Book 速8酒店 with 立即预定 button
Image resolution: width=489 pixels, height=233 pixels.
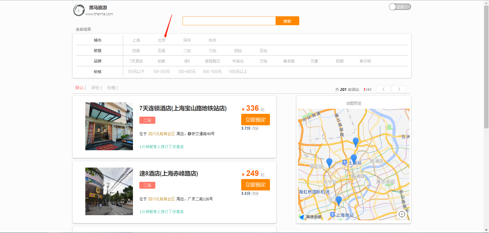(255, 185)
